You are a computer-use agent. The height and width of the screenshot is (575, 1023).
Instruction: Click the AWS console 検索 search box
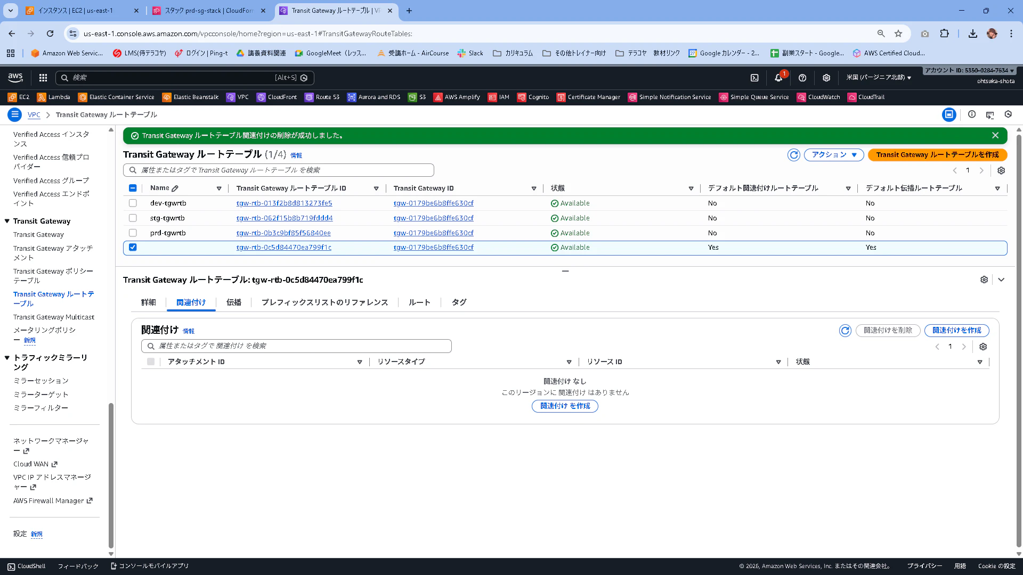185,78
